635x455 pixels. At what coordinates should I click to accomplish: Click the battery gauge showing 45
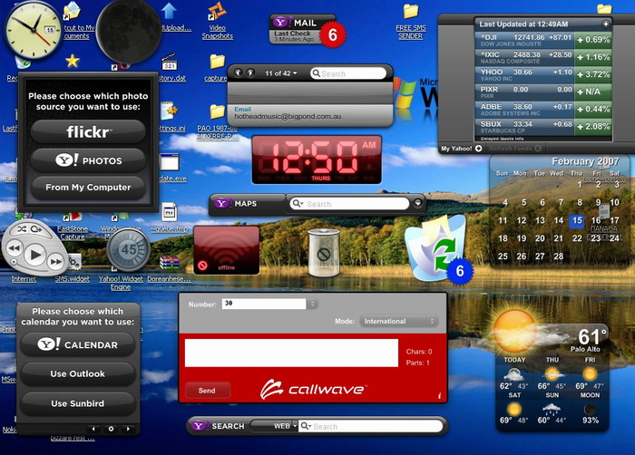(131, 250)
